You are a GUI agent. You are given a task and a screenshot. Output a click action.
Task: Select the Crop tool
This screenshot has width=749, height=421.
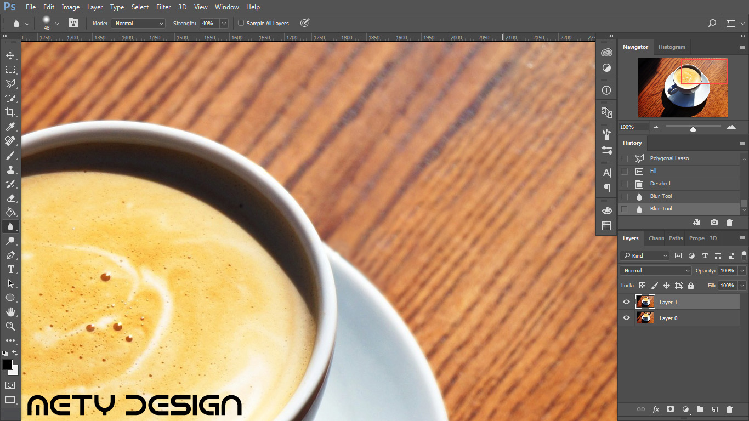click(10, 112)
